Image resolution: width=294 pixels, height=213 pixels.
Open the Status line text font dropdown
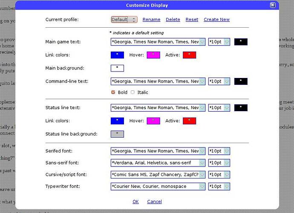[x=158, y=108]
